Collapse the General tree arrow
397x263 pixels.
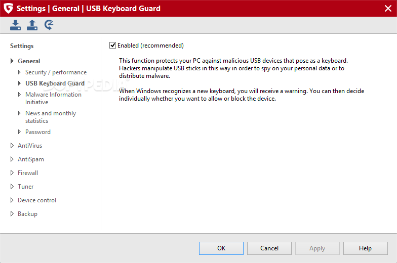coord(12,61)
